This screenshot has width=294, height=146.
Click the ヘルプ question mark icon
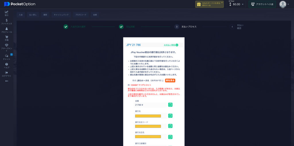(x=6, y=64)
